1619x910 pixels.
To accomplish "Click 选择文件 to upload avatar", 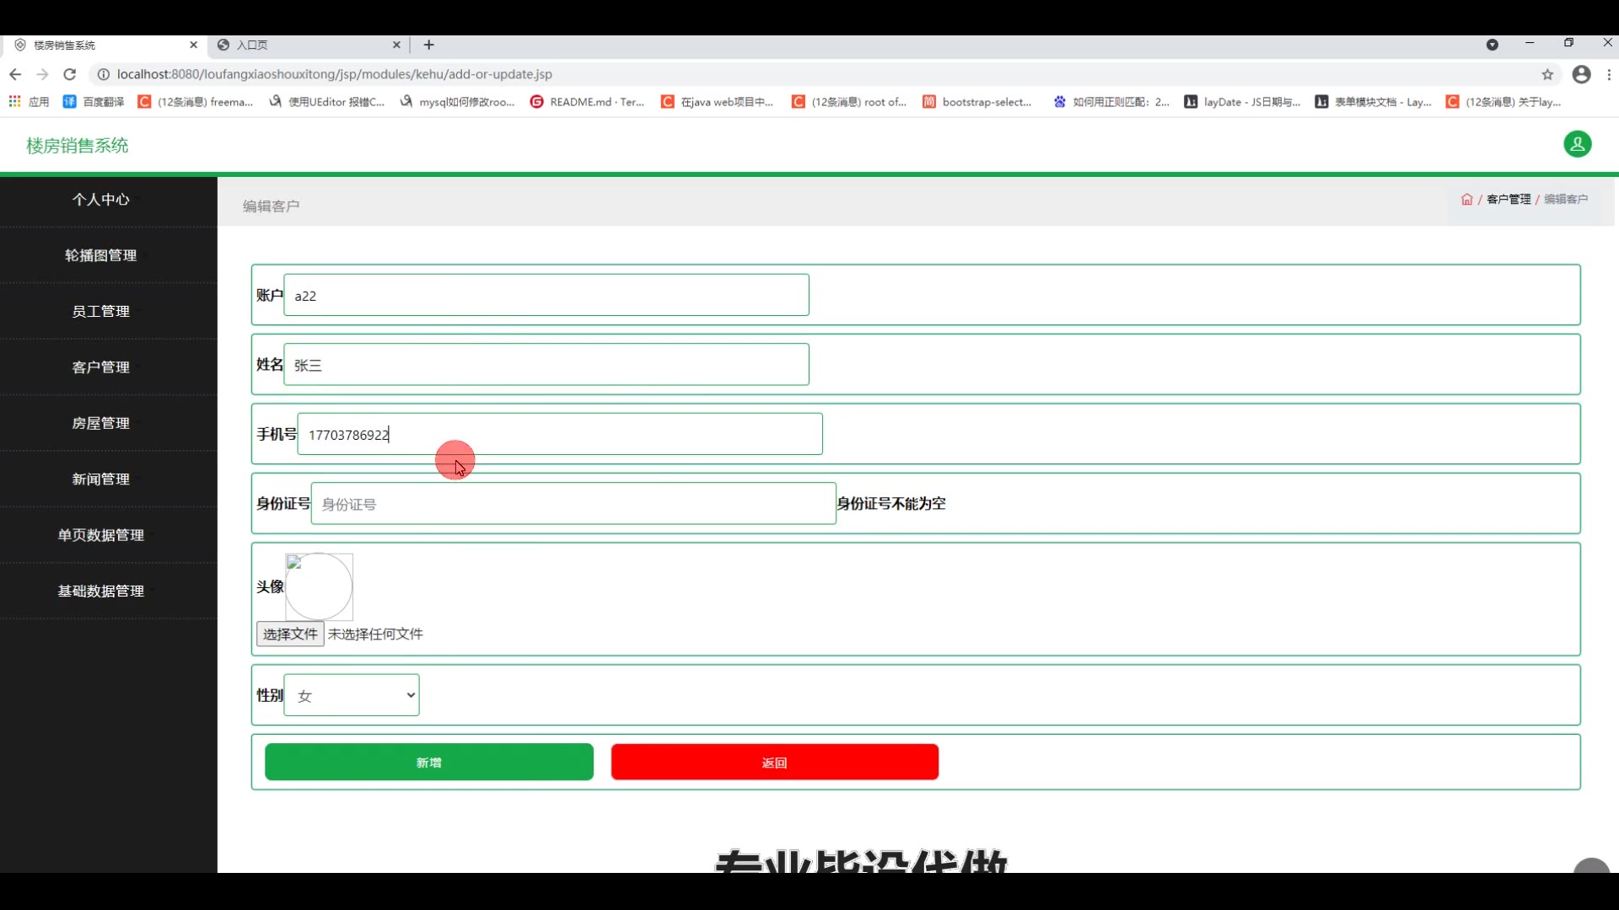I will point(289,634).
